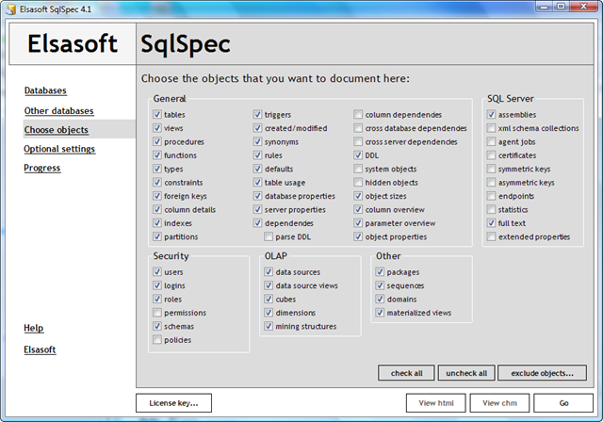The image size is (603, 422).
Task: Uncheck partitions checkbox
Action: pyautogui.click(x=157, y=236)
